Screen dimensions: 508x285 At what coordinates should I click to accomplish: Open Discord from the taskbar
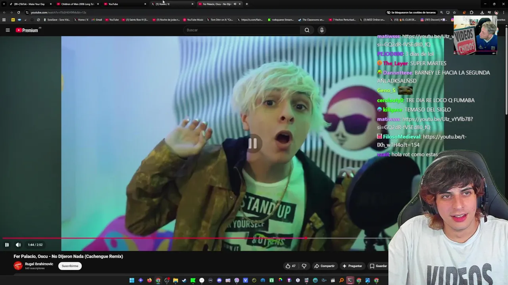(219, 280)
